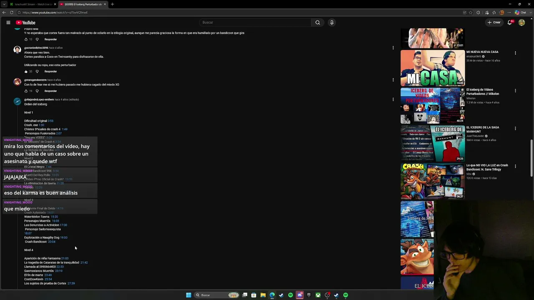Viewport: 534px width, 300px height.
Task: Open Microsoft Store from the taskbar
Action: (254, 295)
